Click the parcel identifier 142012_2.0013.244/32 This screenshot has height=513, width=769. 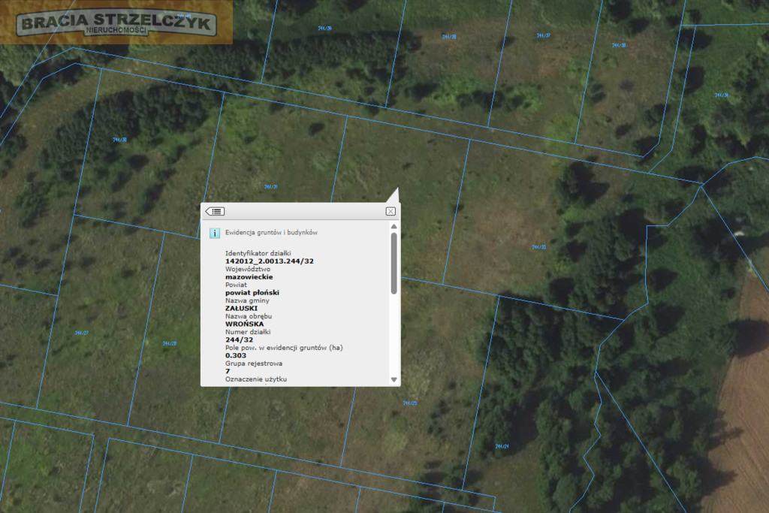click(x=270, y=261)
